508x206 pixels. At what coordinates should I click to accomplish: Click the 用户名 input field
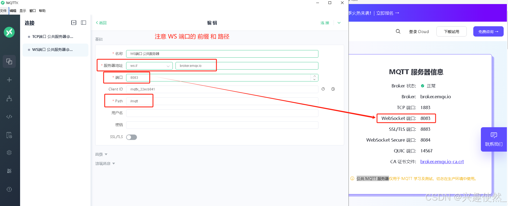click(x=222, y=113)
